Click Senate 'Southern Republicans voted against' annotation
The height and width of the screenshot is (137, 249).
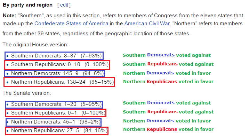[x=168, y=112]
